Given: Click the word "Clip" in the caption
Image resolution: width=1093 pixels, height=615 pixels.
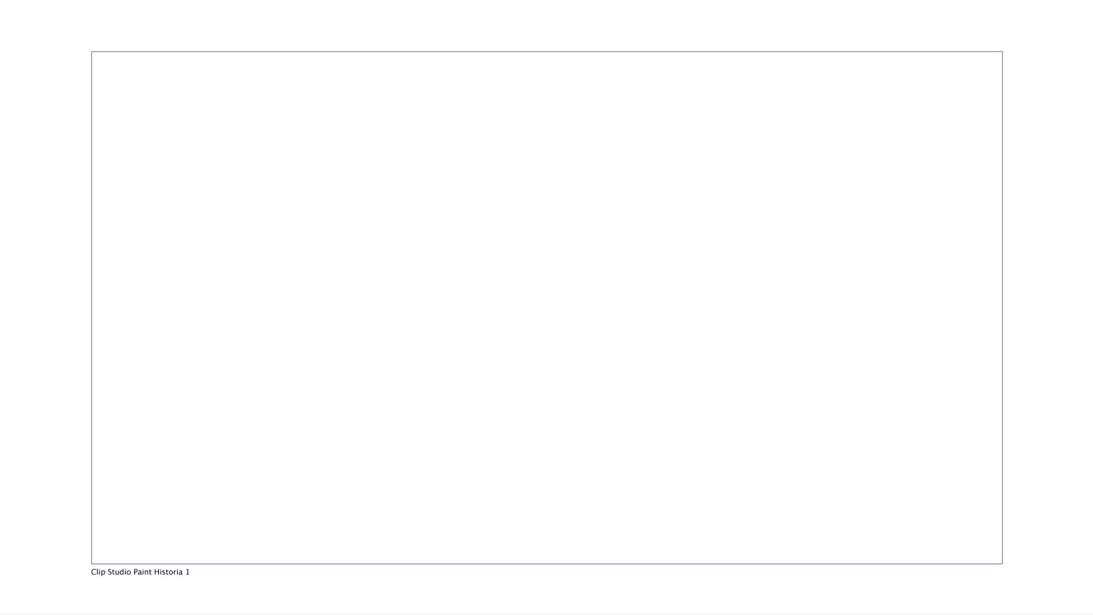Looking at the screenshot, I should point(98,572).
